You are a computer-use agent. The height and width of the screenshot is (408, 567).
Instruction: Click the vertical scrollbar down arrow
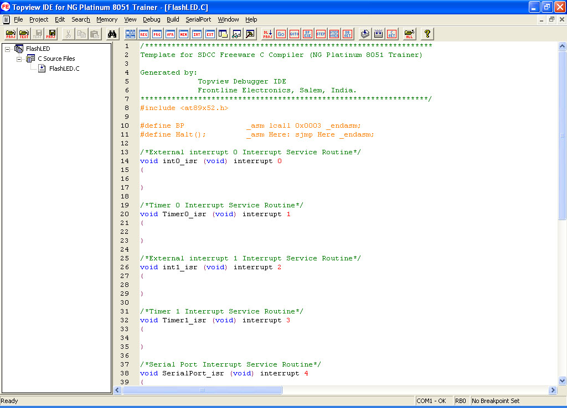pyautogui.click(x=562, y=380)
